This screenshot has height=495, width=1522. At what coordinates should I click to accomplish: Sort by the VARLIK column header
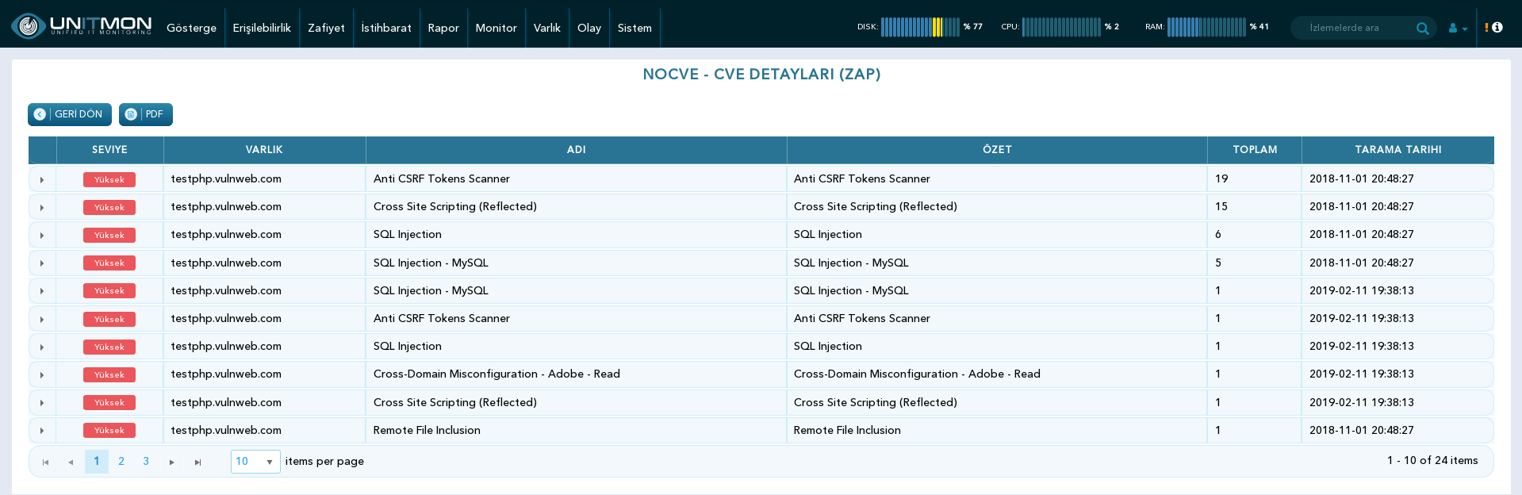(x=264, y=150)
